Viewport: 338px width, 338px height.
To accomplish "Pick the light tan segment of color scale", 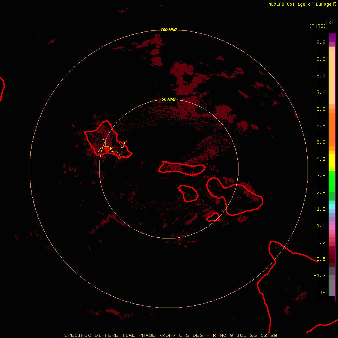I will coord(332,77).
